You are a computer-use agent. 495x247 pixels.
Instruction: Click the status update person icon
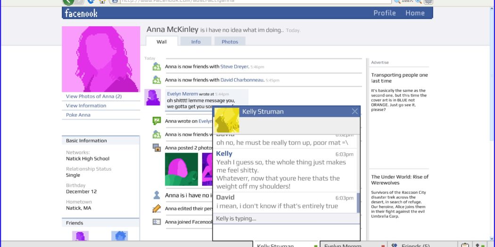tap(157, 195)
